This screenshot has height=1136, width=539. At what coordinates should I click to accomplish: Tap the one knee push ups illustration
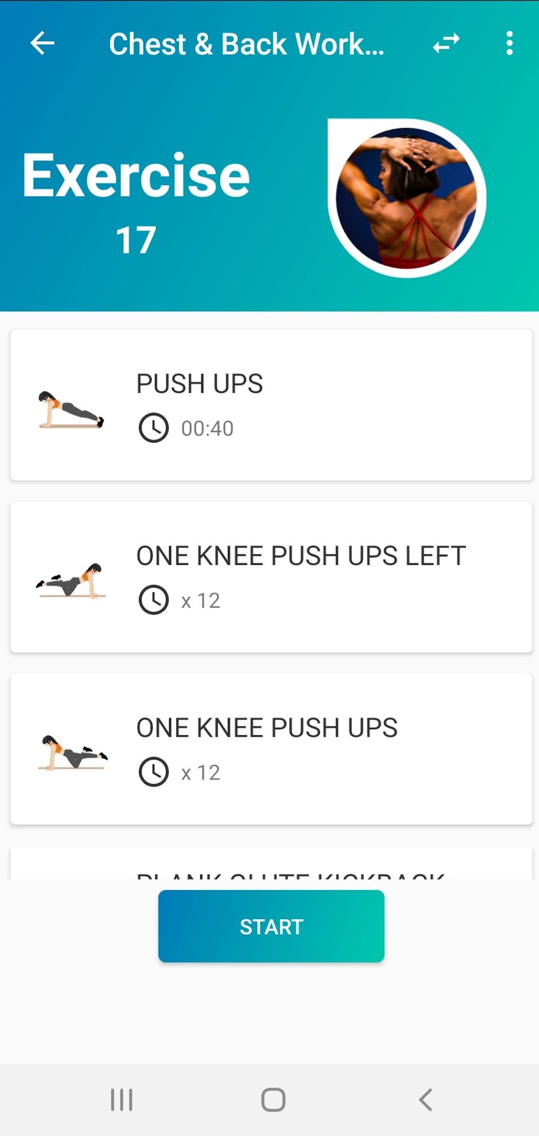click(72, 753)
